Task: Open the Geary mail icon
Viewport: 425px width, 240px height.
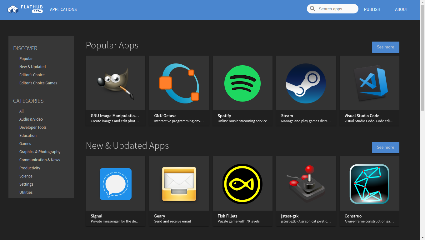Action: click(179, 184)
